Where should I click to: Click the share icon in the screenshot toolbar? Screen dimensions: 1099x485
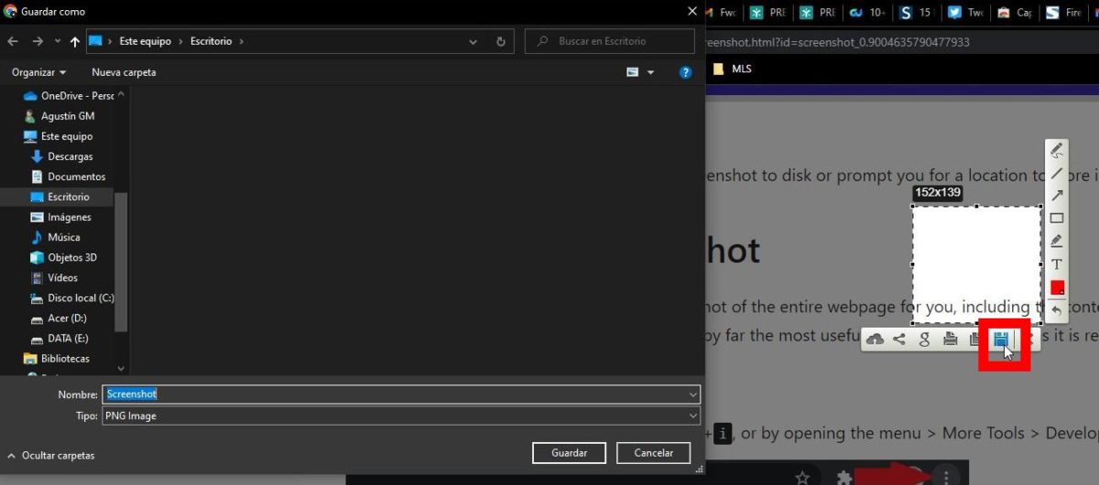[x=899, y=339]
